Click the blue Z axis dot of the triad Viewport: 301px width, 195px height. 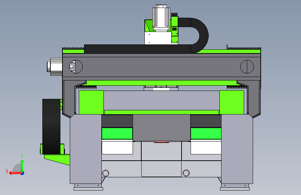click(x=23, y=173)
